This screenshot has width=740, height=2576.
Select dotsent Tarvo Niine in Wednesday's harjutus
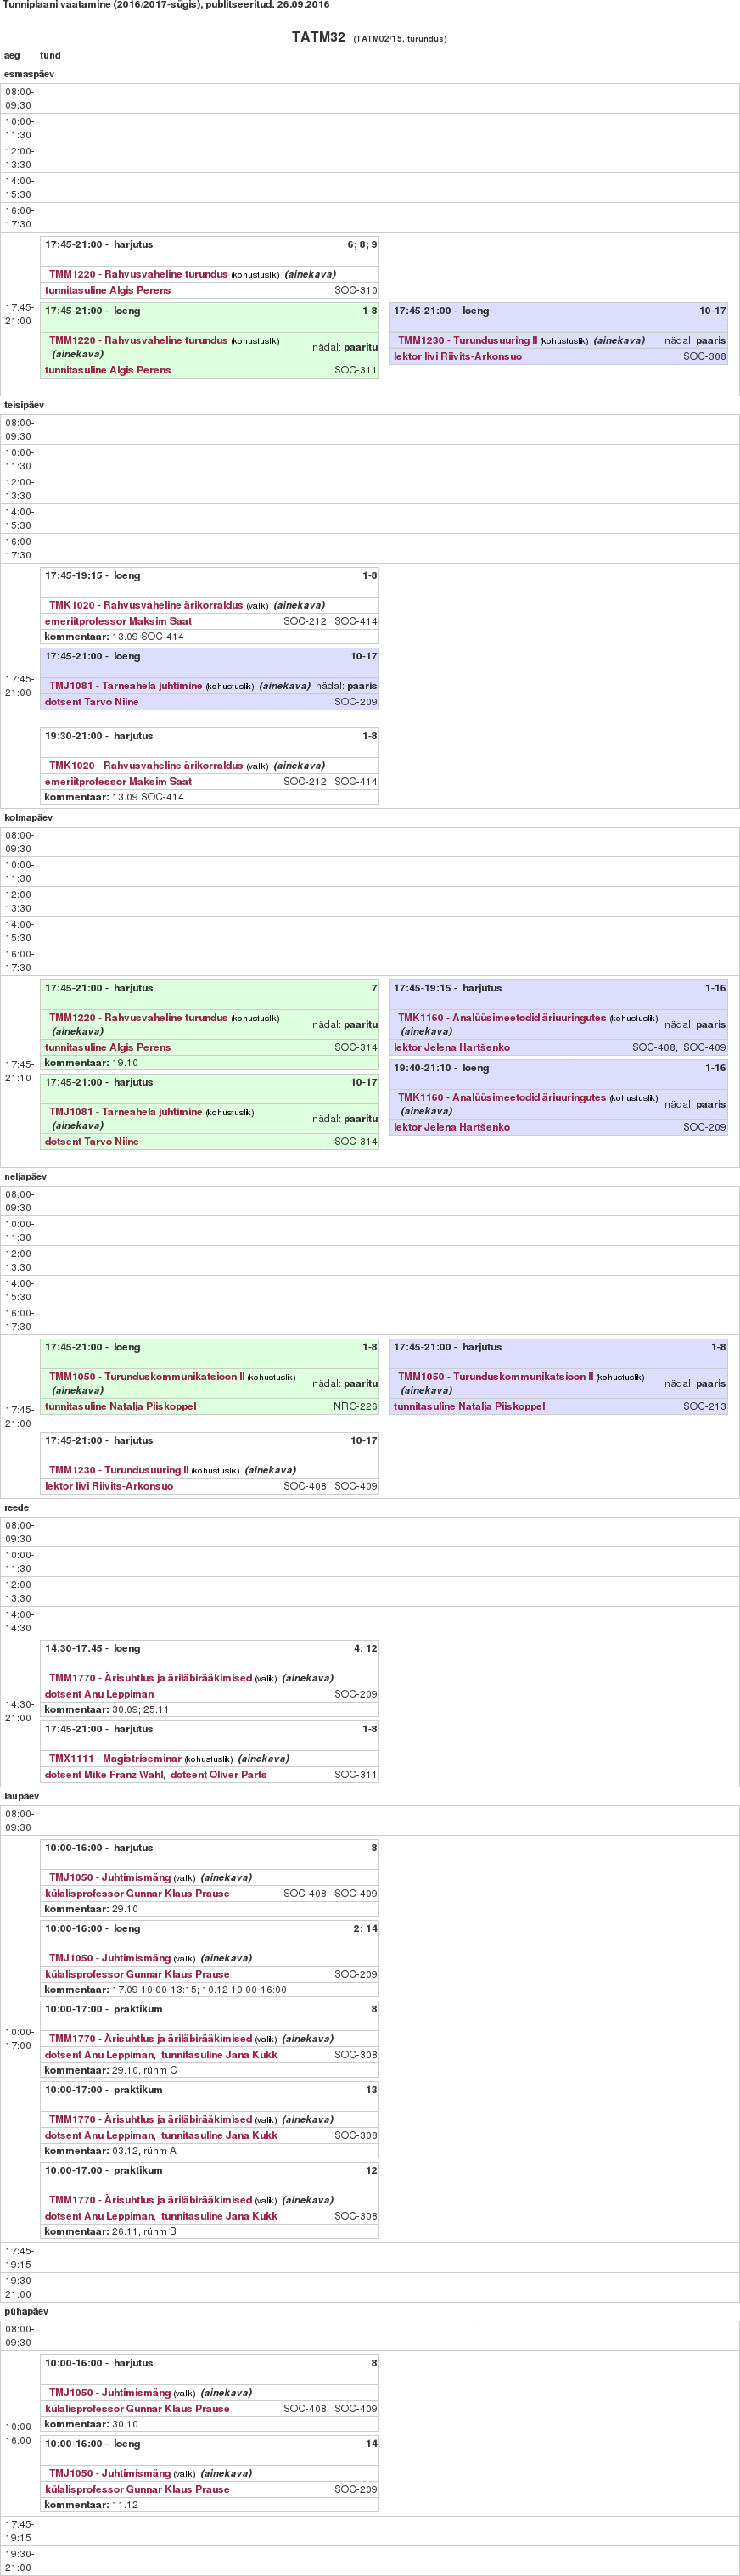point(91,1142)
